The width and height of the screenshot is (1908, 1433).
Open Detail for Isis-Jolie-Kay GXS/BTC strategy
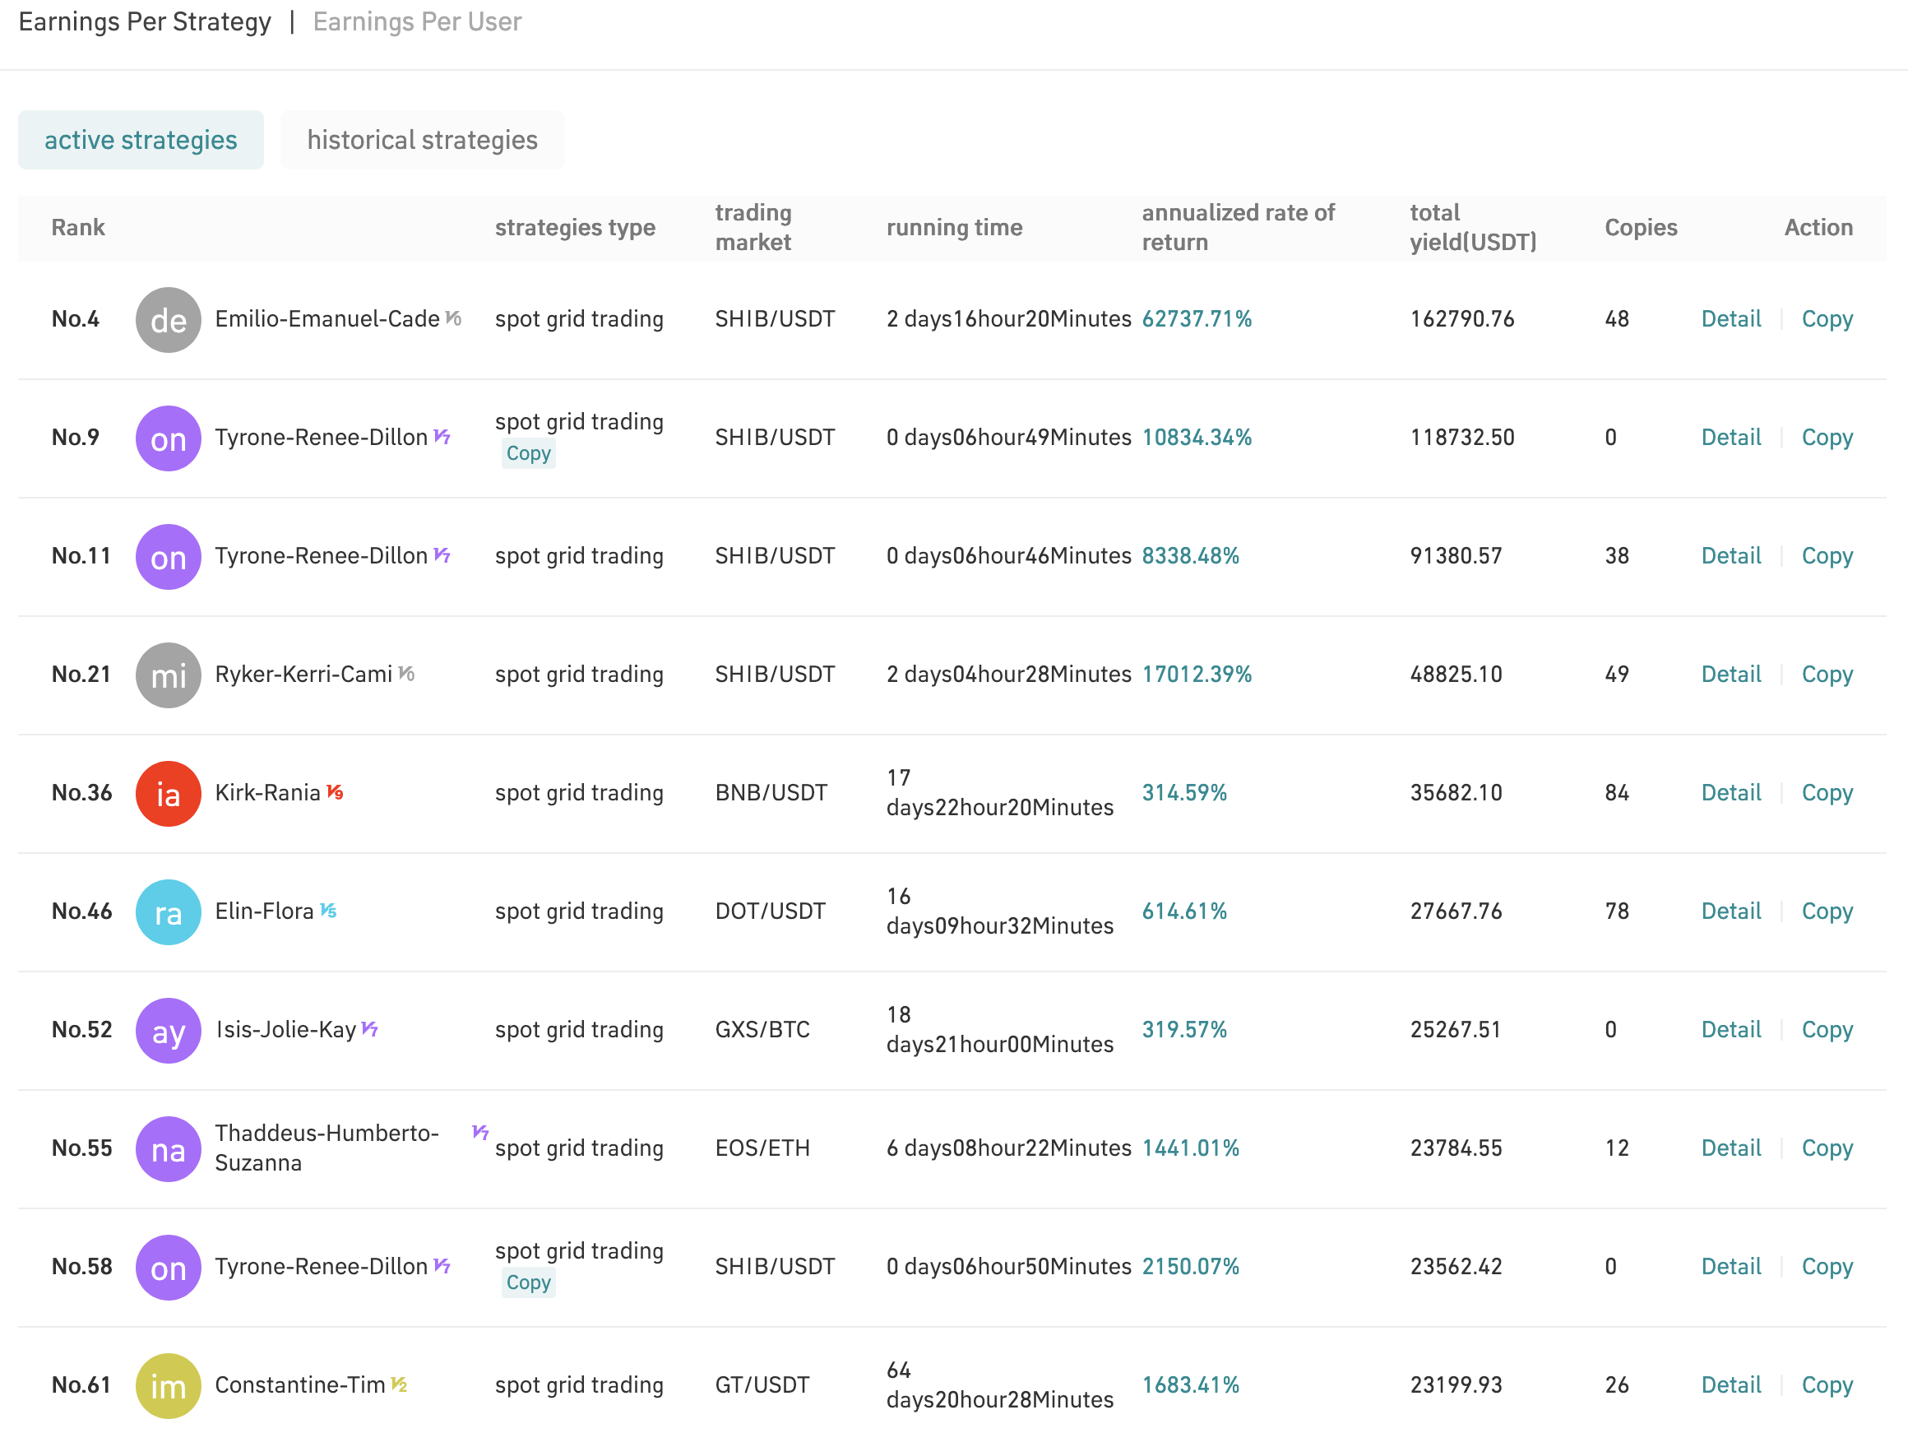point(1730,1029)
